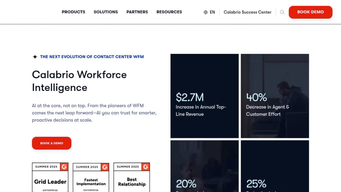The width and height of the screenshot is (341, 192).
Task: Click the 25% stat card
Action: click(275, 166)
